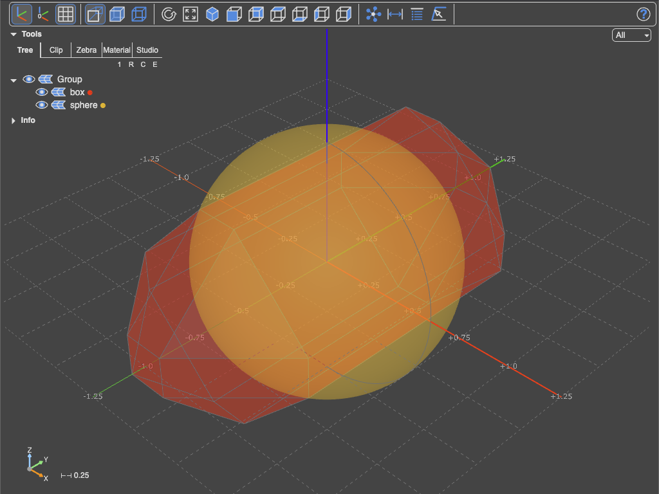Activate the distance measurement tool icon
This screenshot has width=659, height=494.
pyautogui.click(x=395, y=14)
